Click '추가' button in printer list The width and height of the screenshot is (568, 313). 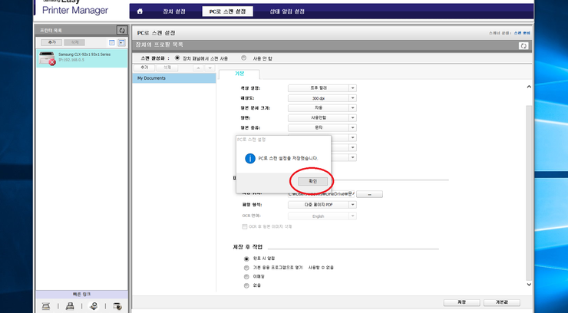click(51, 42)
